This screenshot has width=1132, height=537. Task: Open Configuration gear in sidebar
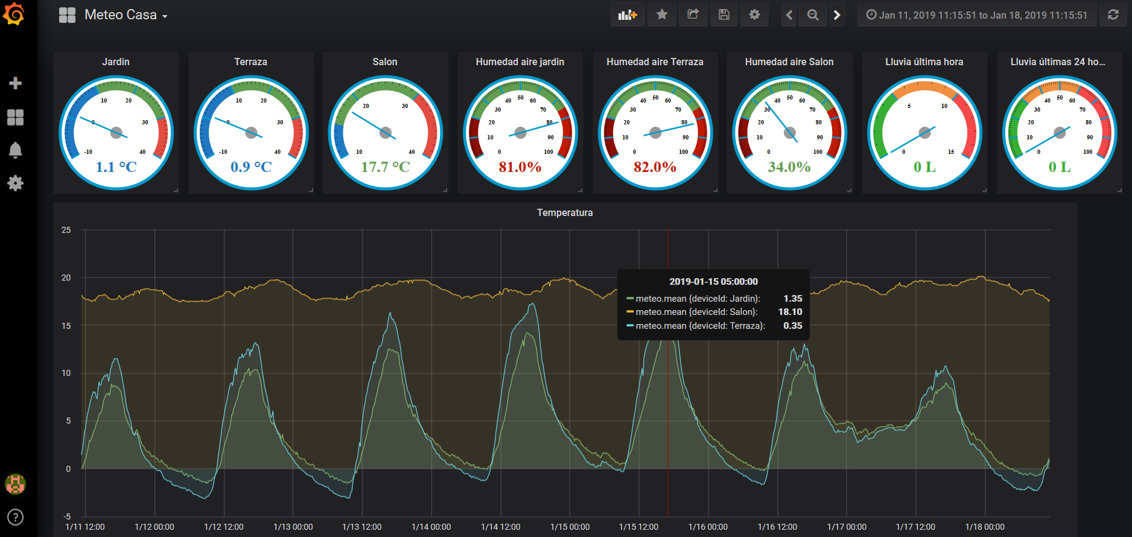(16, 183)
